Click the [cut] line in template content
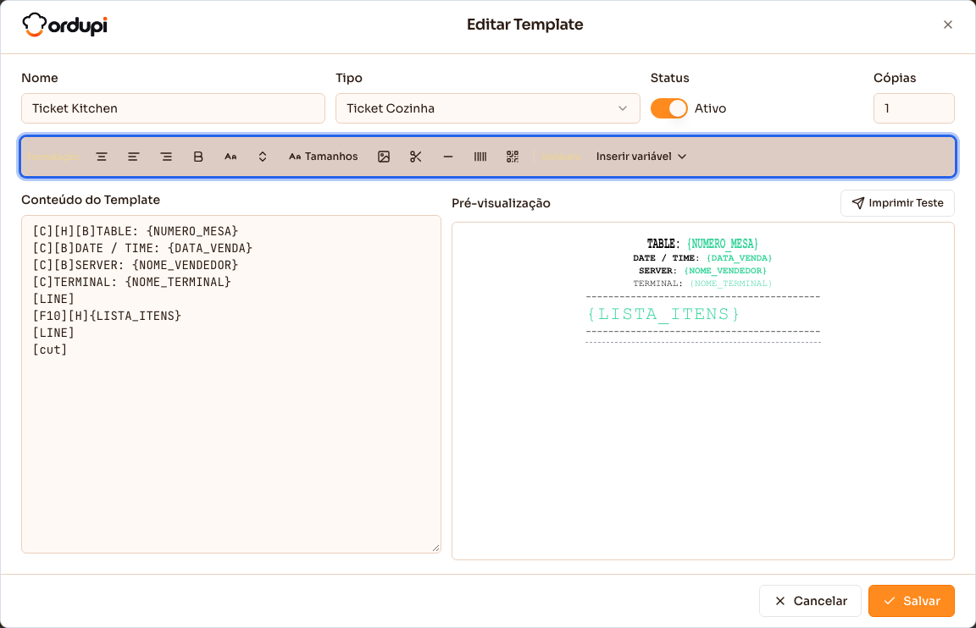Image resolution: width=976 pixels, height=628 pixels. click(50, 350)
